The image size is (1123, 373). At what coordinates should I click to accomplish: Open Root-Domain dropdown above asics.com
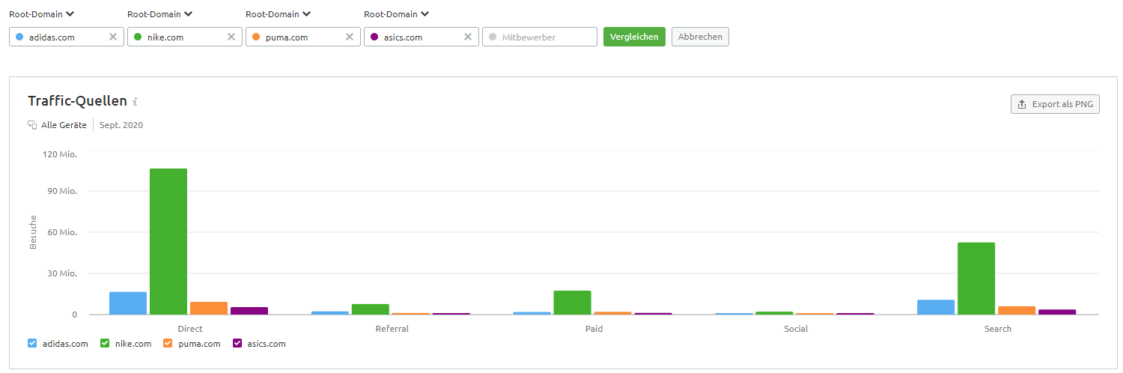(x=397, y=13)
